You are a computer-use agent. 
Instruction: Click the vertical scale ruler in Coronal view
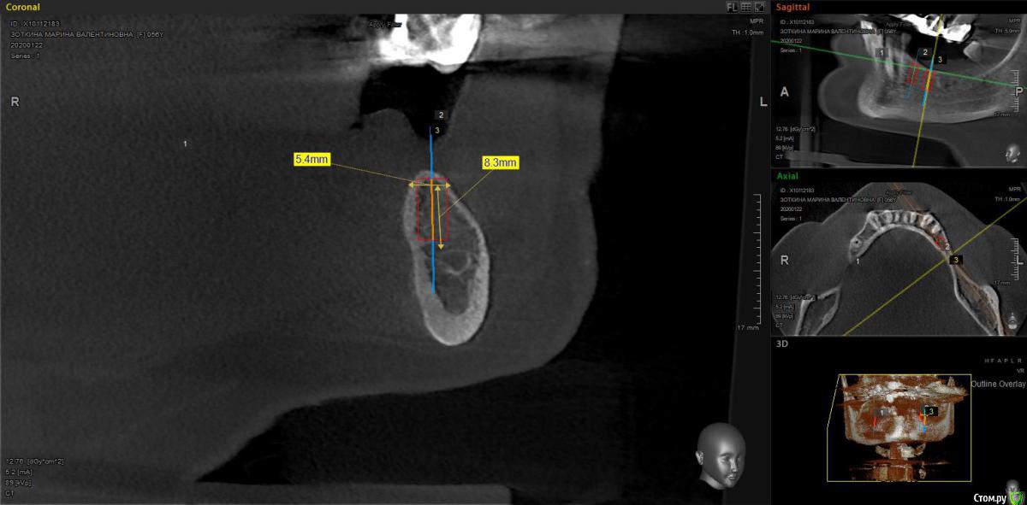pyautogui.click(x=756, y=256)
